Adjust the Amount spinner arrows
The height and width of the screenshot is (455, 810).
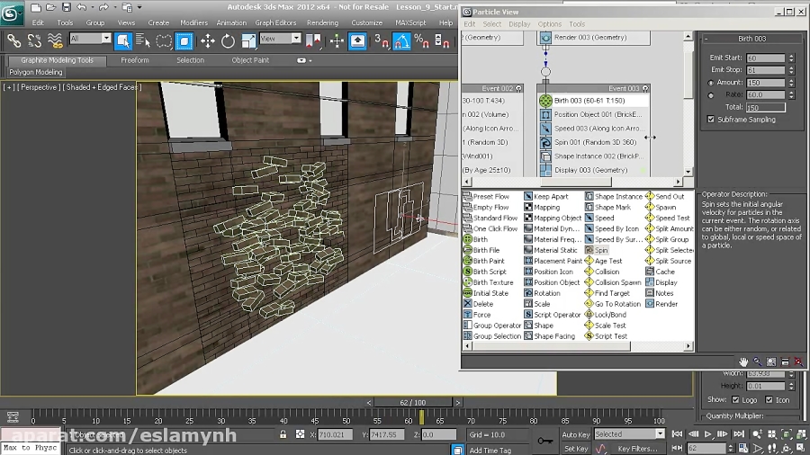tap(791, 83)
